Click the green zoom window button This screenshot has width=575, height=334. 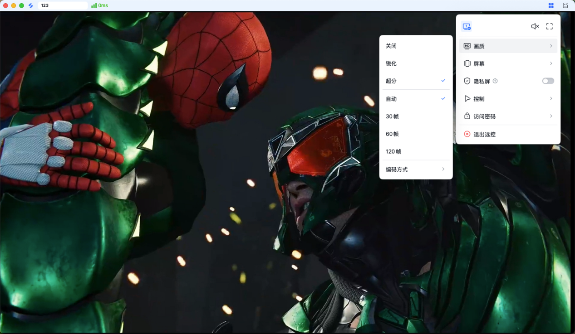pos(21,5)
